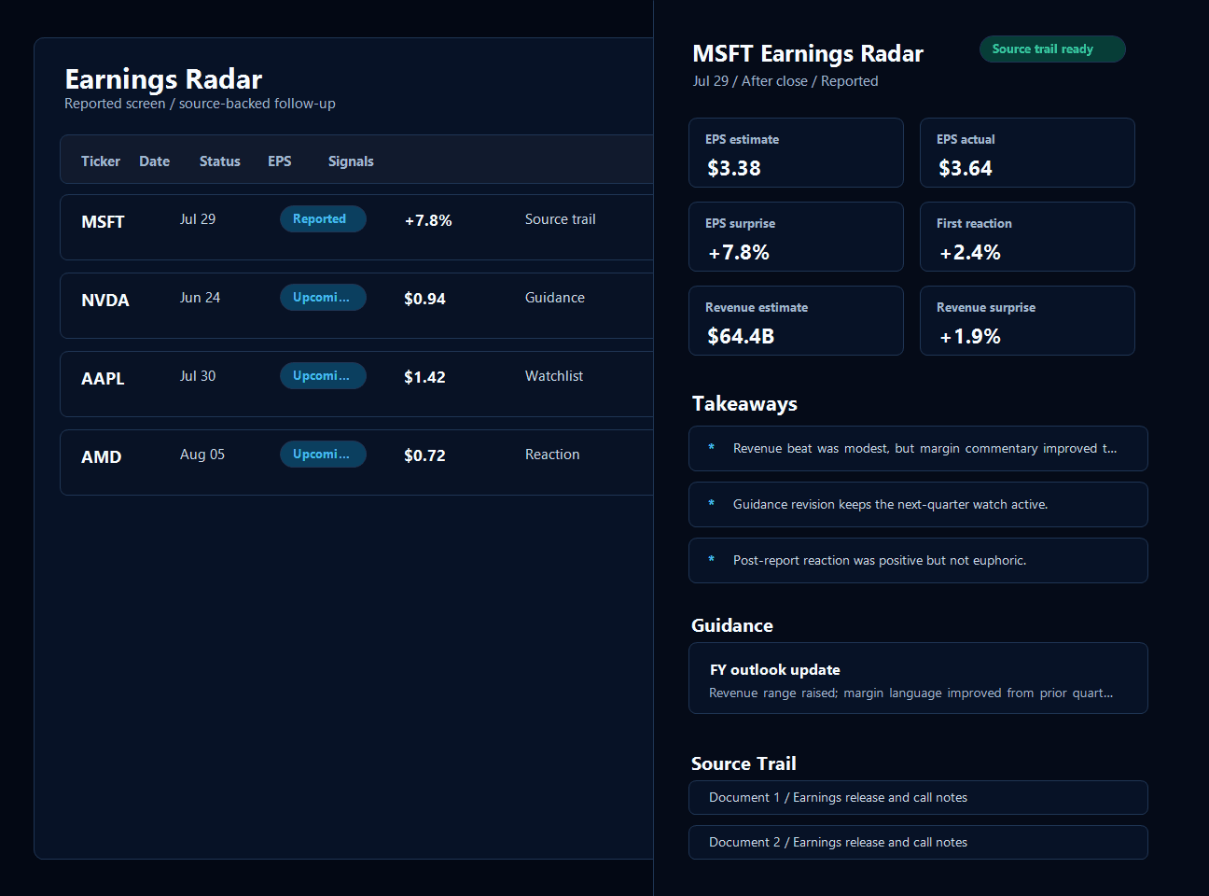Screen dimensions: 1209x896
Task: Open the guidance revision takeaway
Action: pyautogui.click(x=918, y=504)
